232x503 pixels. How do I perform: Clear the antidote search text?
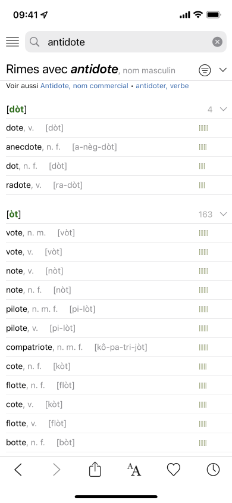[217, 42]
